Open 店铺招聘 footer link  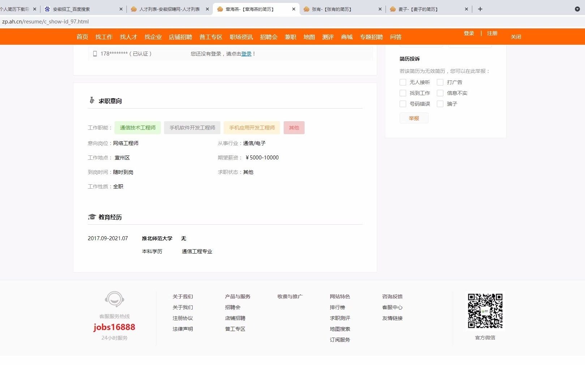click(x=235, y=318)
